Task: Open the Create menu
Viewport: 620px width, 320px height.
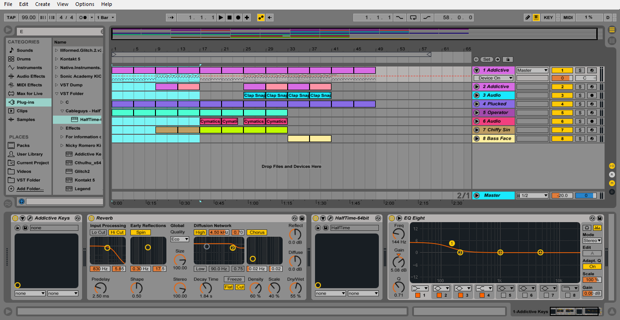Action: click(43, 4)
